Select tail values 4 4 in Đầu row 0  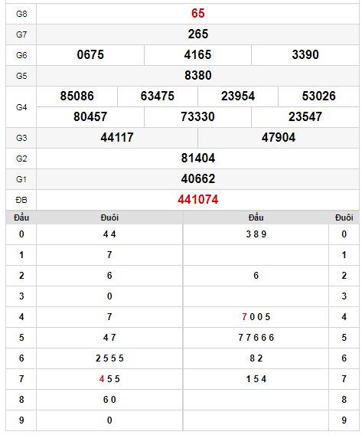click(109, 234)
